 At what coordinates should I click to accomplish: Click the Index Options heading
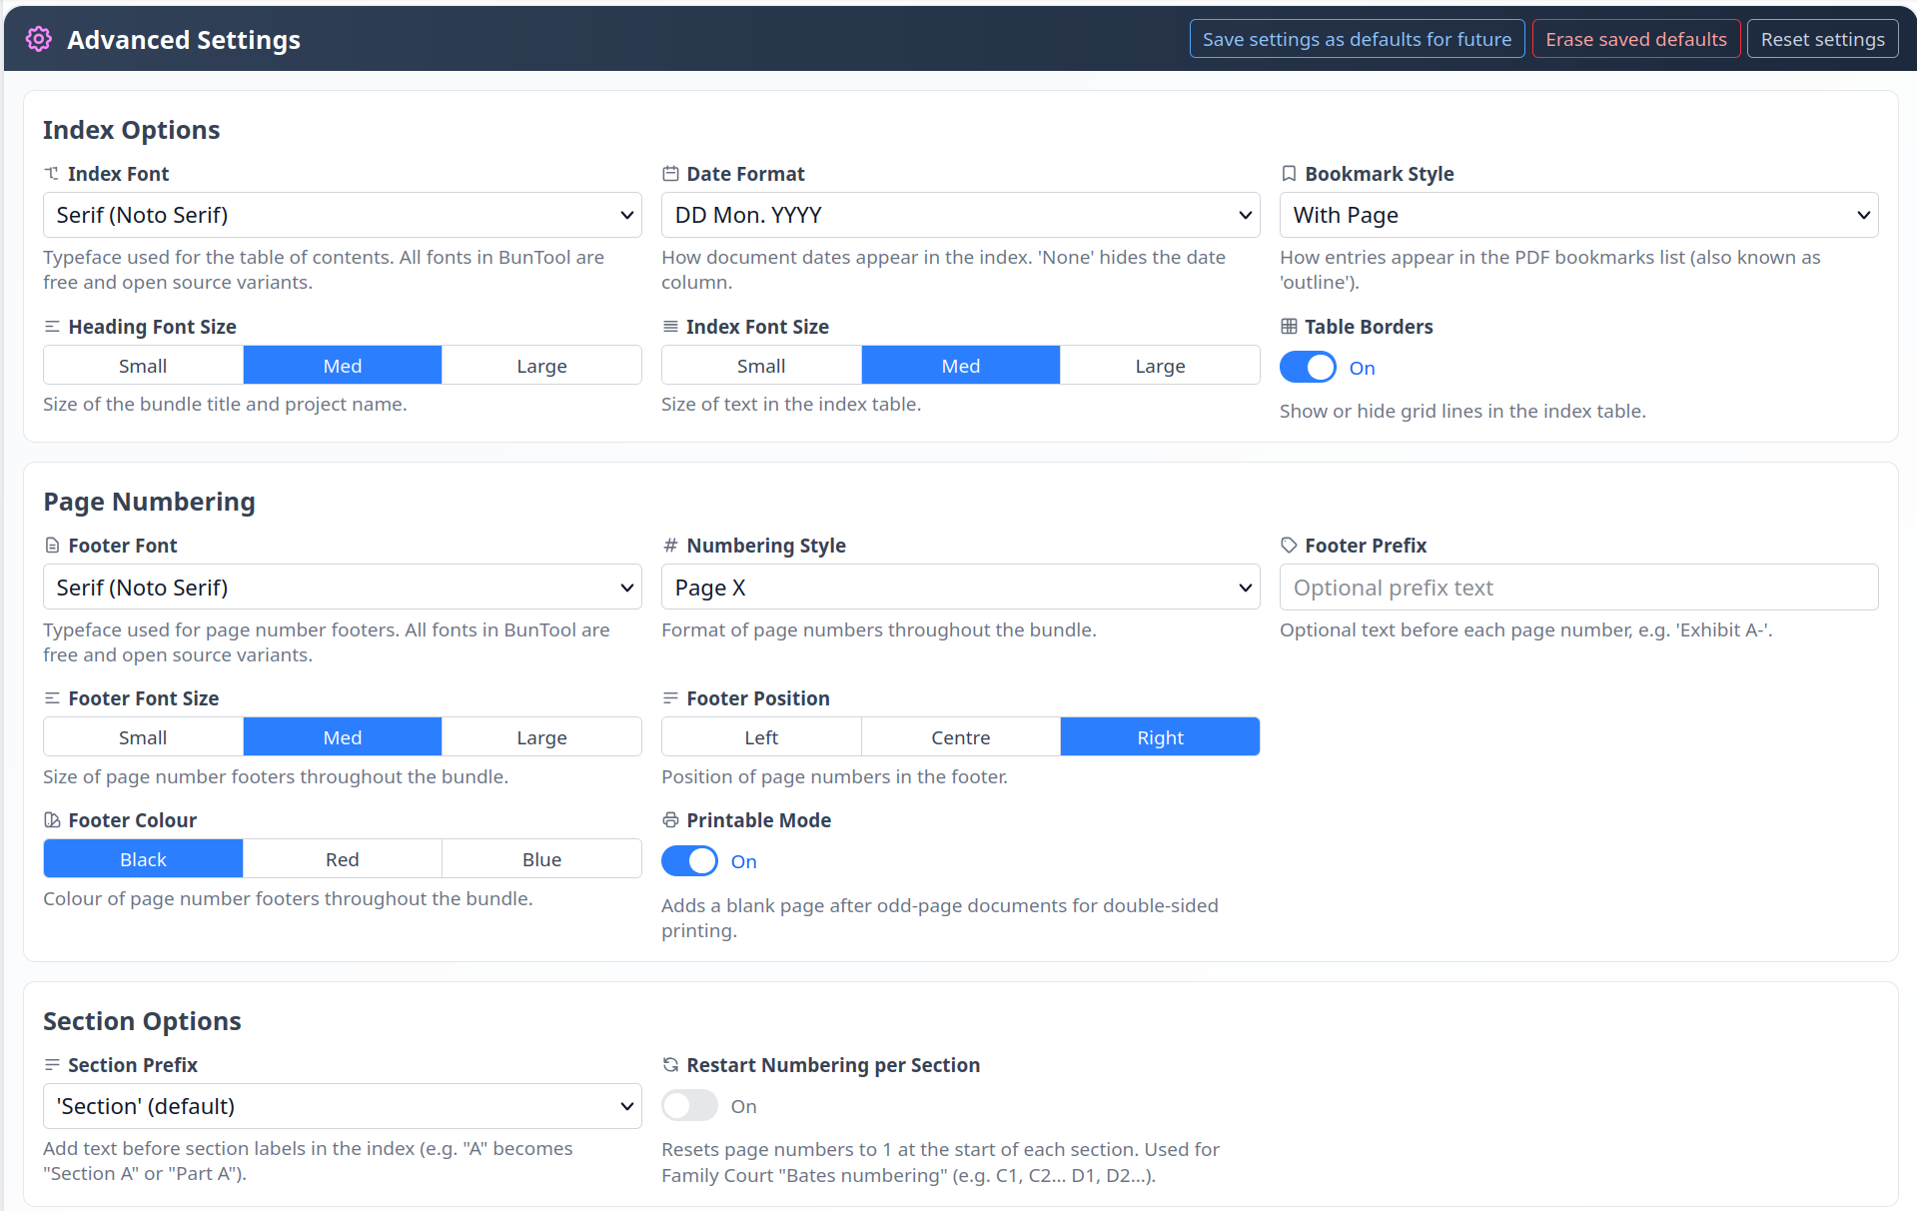pos(131,130)
